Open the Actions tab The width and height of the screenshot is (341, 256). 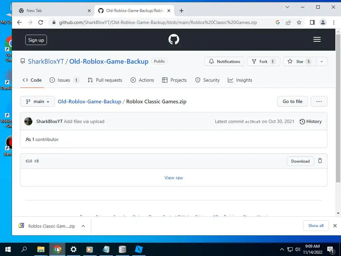[142, 80]
